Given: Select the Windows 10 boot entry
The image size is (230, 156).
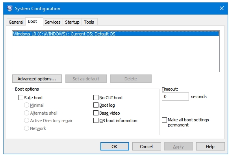Looking at the screenshot, I should [116, 34].
